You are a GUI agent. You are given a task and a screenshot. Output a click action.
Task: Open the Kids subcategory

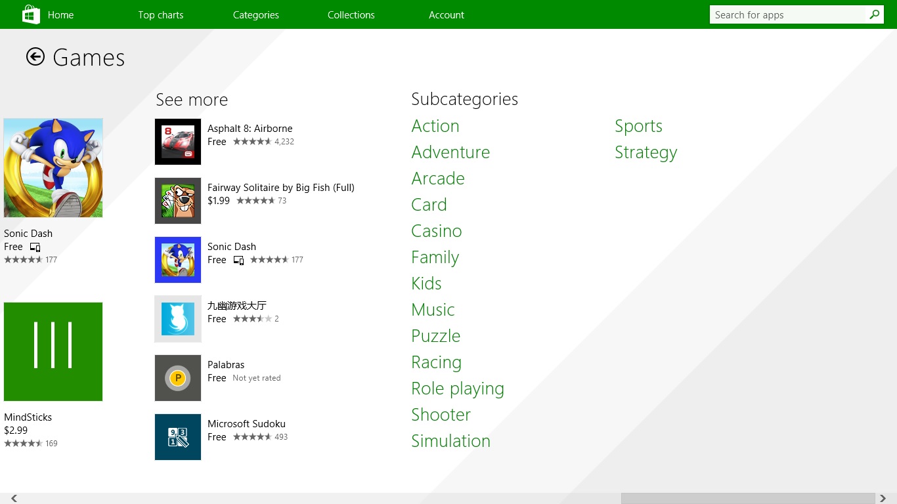coord(426,283)
